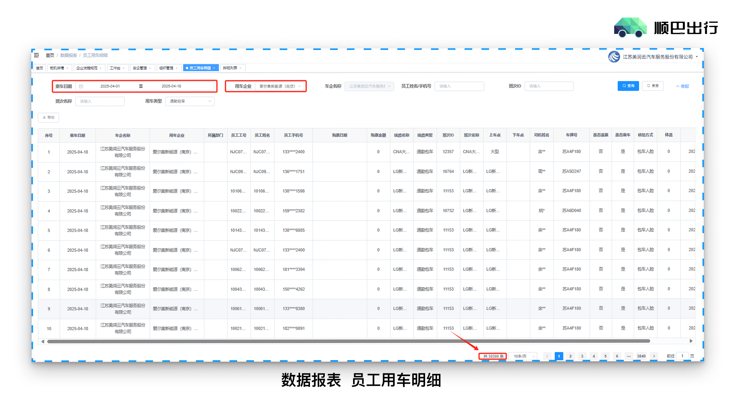Open the 用车类型 dropdown showing 通勤包车
The width and height of the screenshot is (732, 412).
[x=190, y=101]
